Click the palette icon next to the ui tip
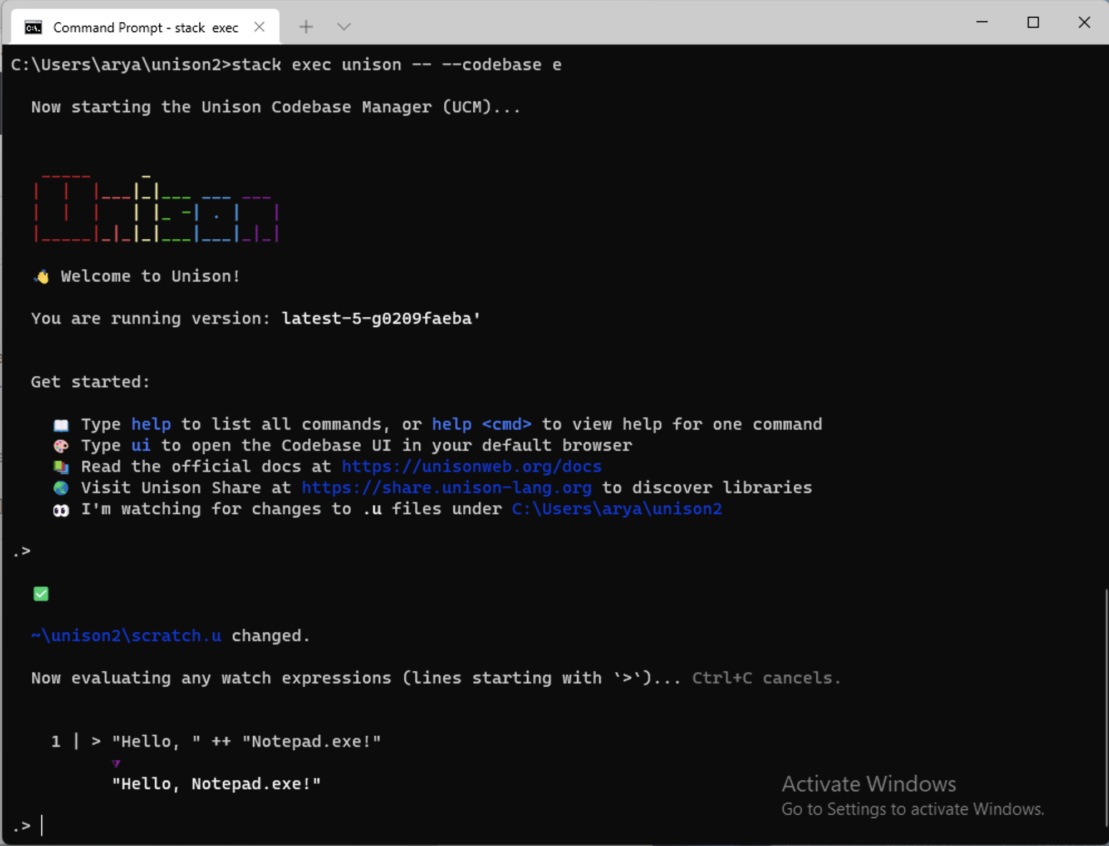This screenshot has width=1109, height=846. coord(61,446)
